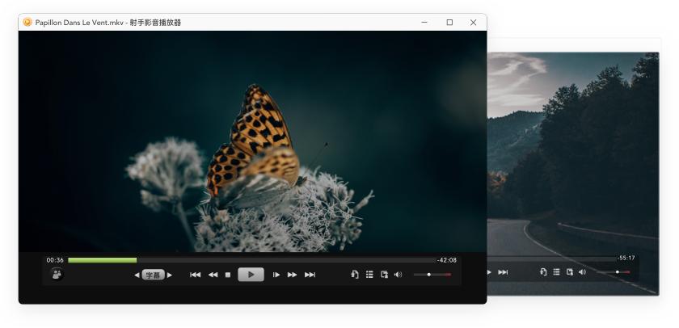Mute the background player via its speaker icon

(x=583, y=271)
